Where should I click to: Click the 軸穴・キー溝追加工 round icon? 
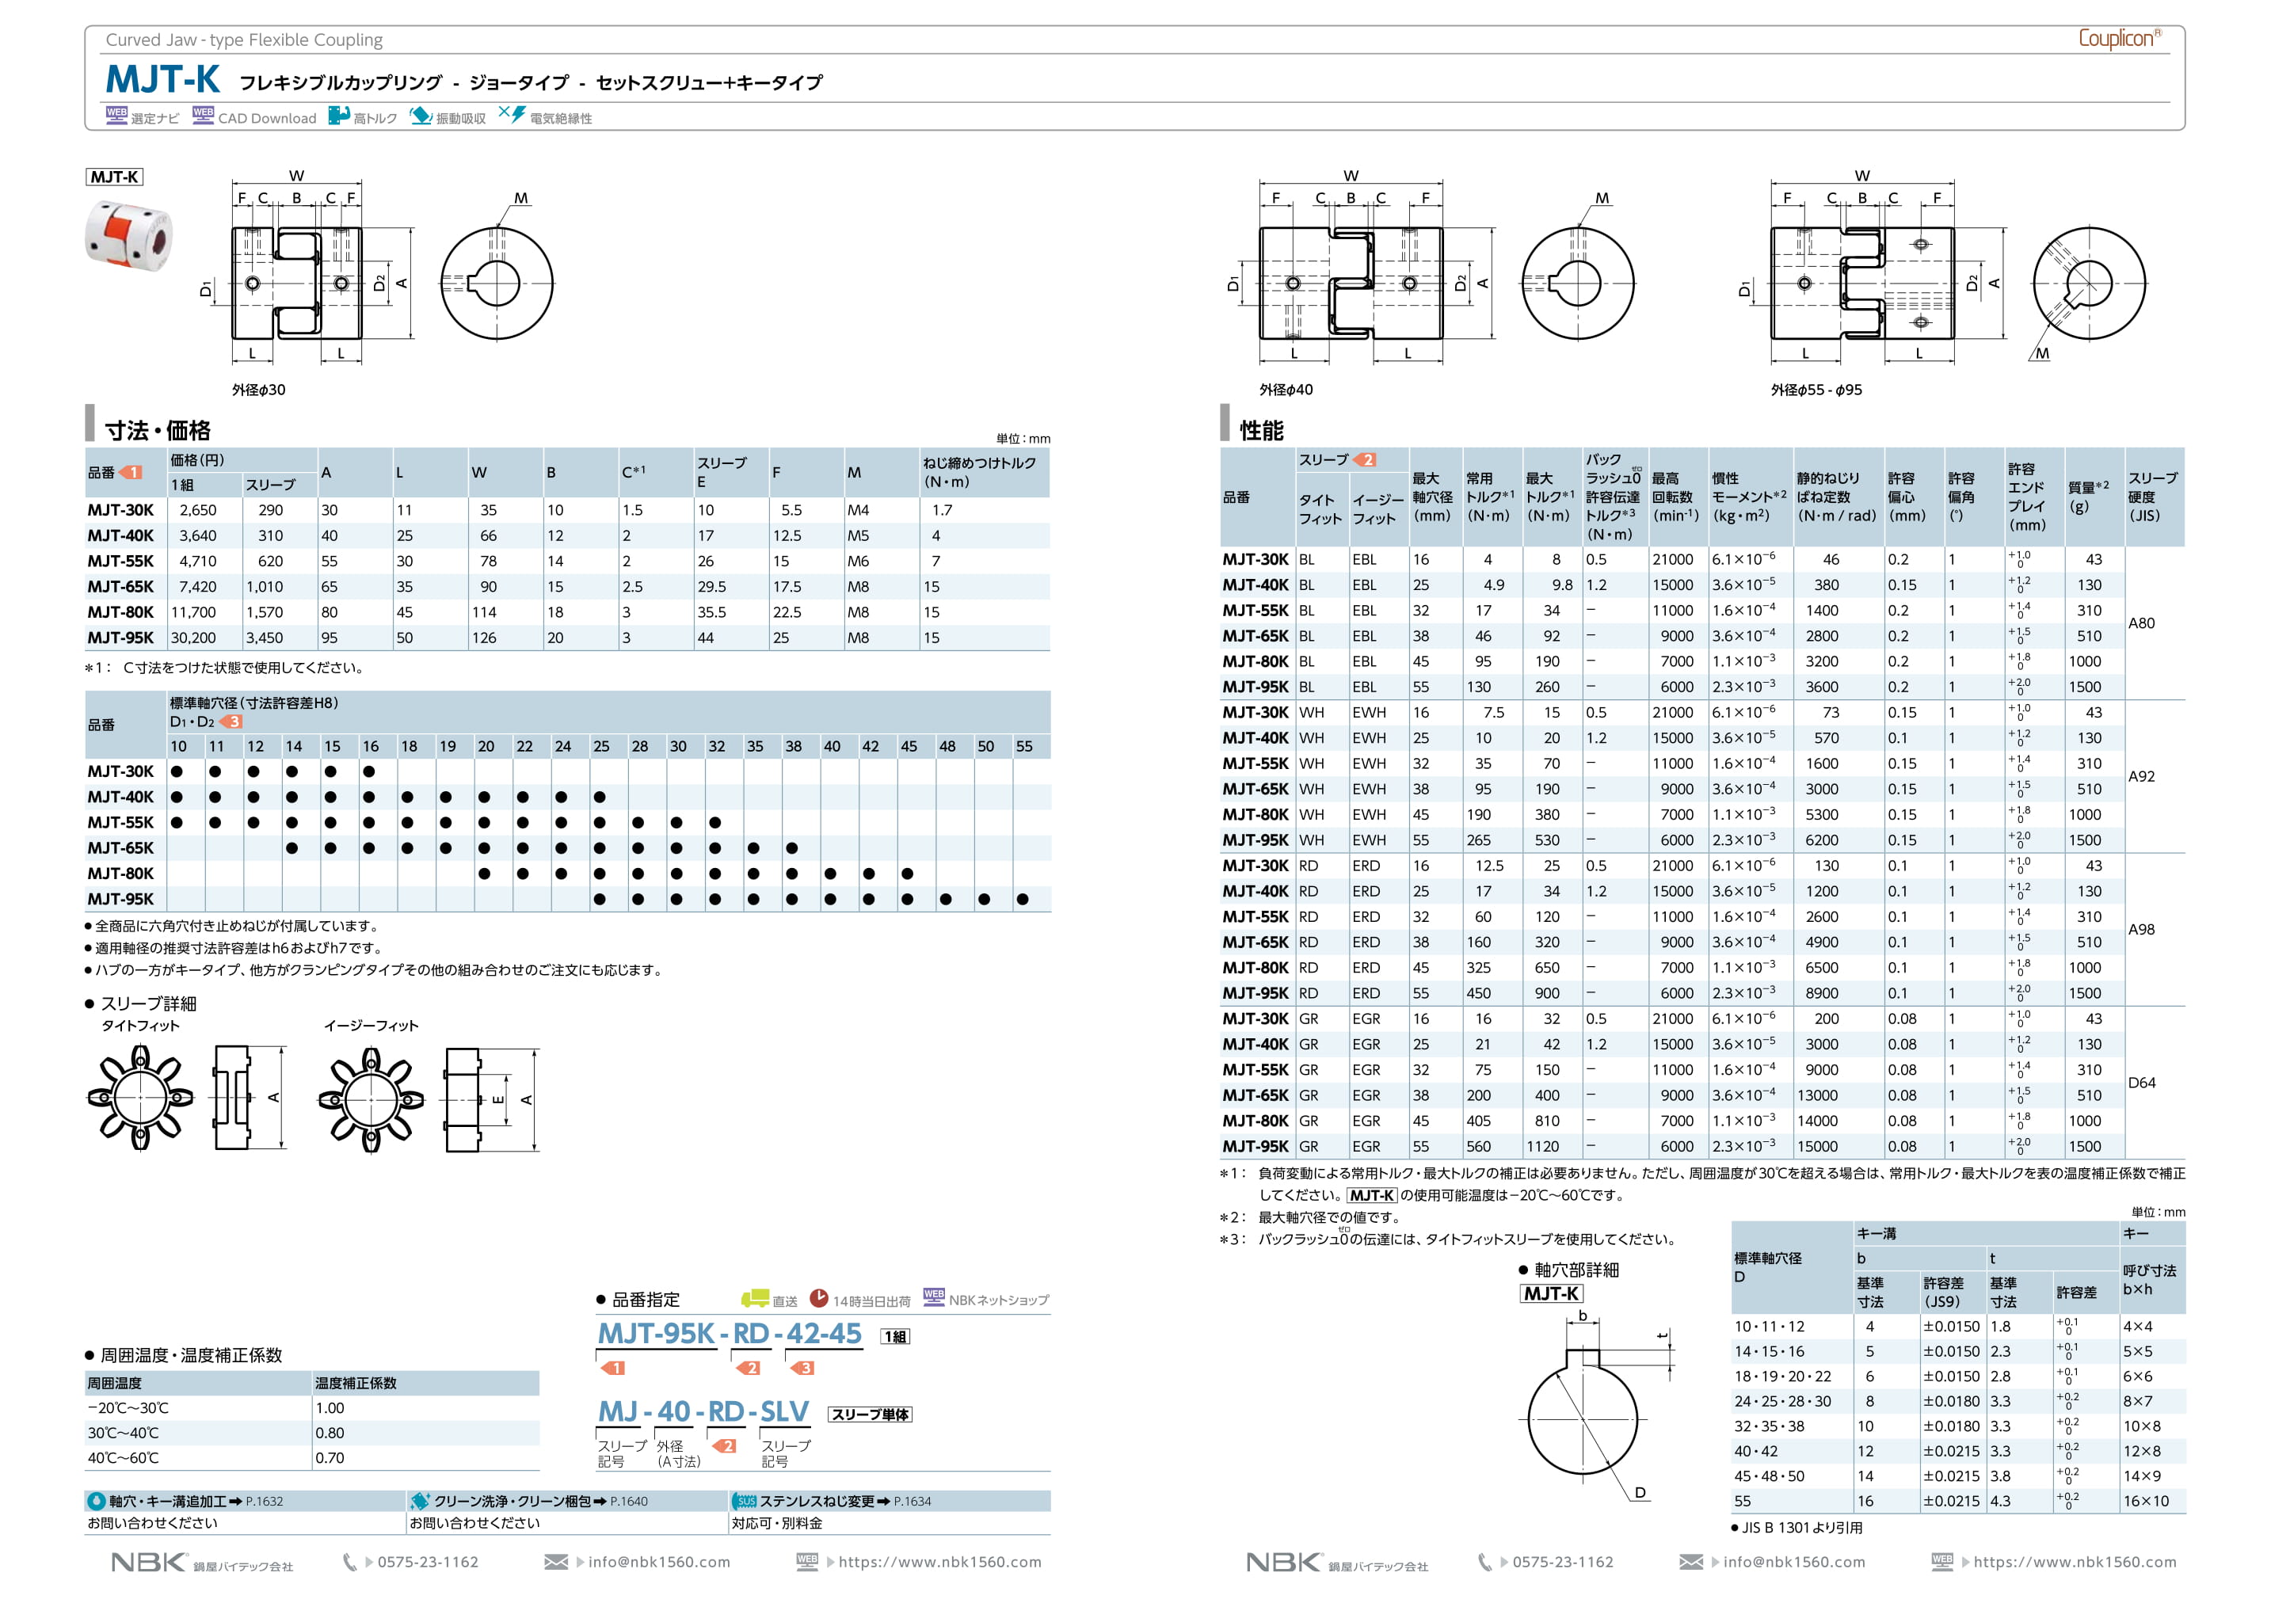pyautogui.click(x=96, y=1501)
